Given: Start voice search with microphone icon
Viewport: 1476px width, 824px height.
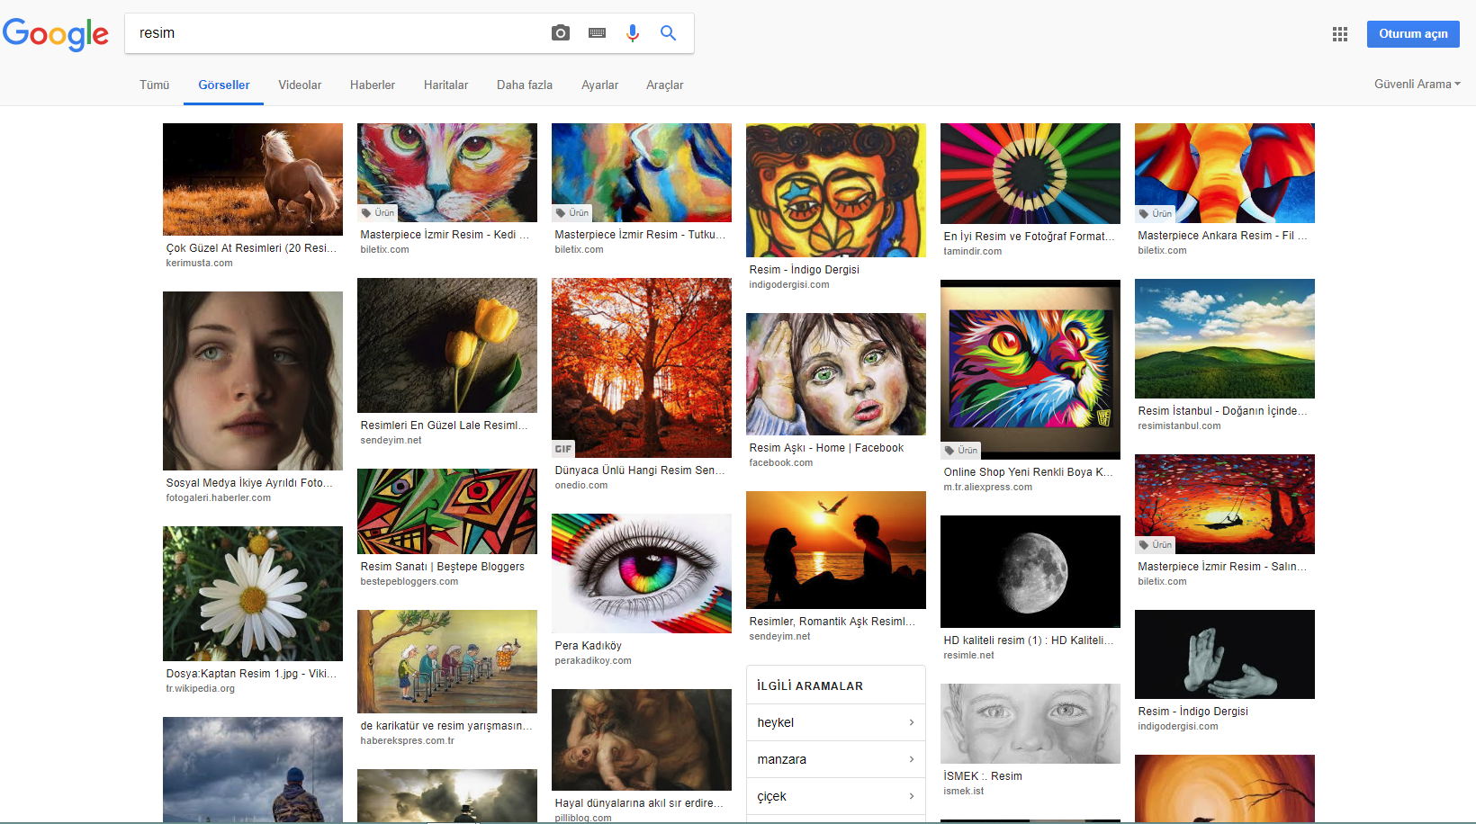Looking at the screenshot, I should point(633,33).
